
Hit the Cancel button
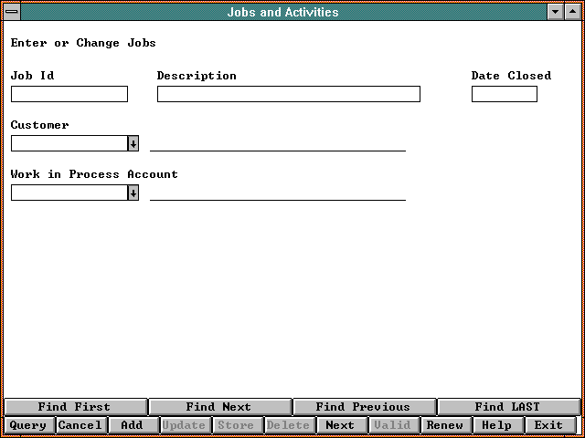(80, 425)
